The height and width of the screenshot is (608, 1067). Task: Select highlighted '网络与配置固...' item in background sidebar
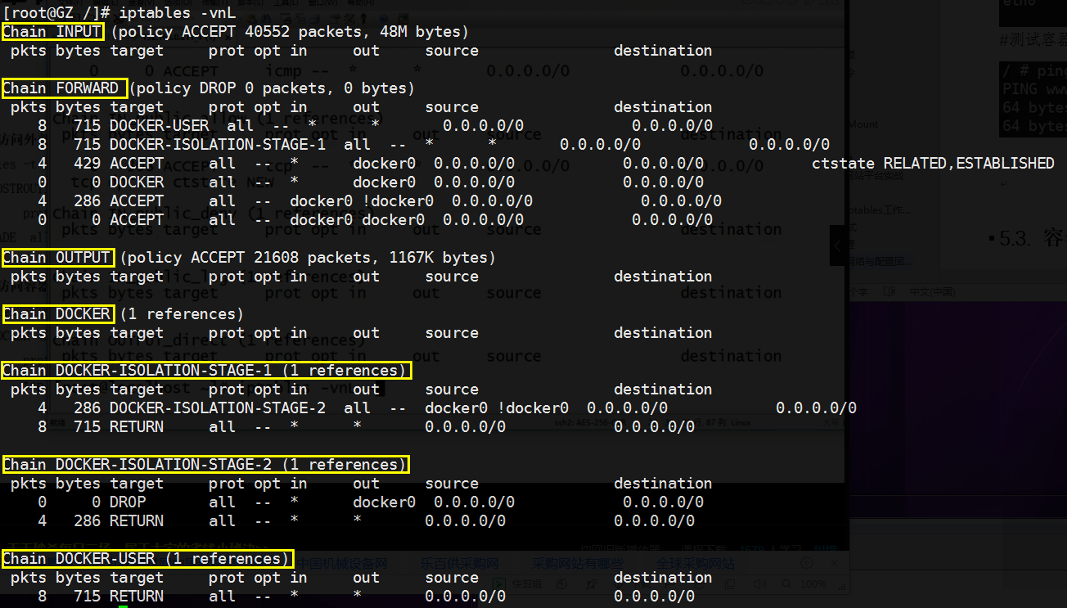pyautogui.click(x=880, y=262)
